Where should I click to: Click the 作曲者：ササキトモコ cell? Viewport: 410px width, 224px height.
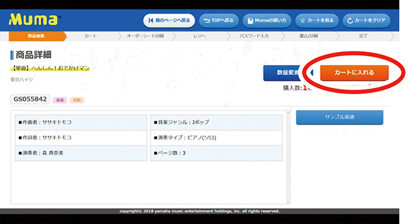pos(81,123)
